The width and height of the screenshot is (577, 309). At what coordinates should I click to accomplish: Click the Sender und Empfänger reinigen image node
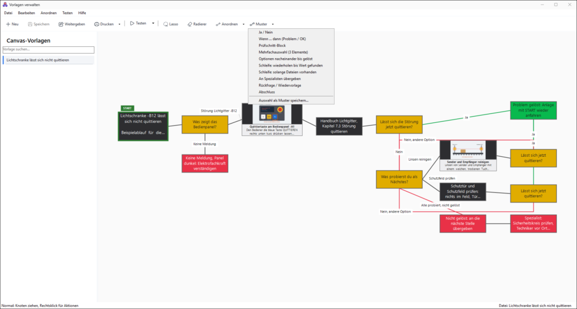(468, 156)
